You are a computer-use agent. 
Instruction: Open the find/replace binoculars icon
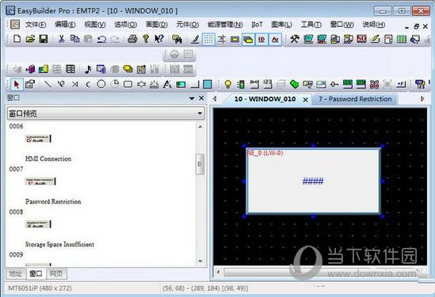[x=177, y=39]
